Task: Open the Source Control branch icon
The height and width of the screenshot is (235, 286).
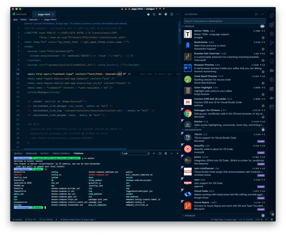Action: [x=272, y=43]
